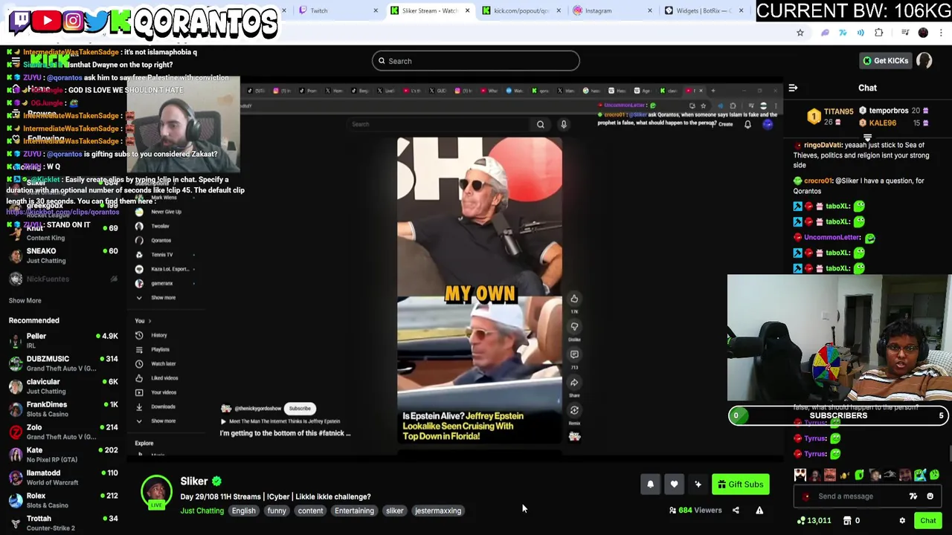952x535 pixels.
Task: Open the browser Extensions puzzle icon
Action: [x=879, y=33]
